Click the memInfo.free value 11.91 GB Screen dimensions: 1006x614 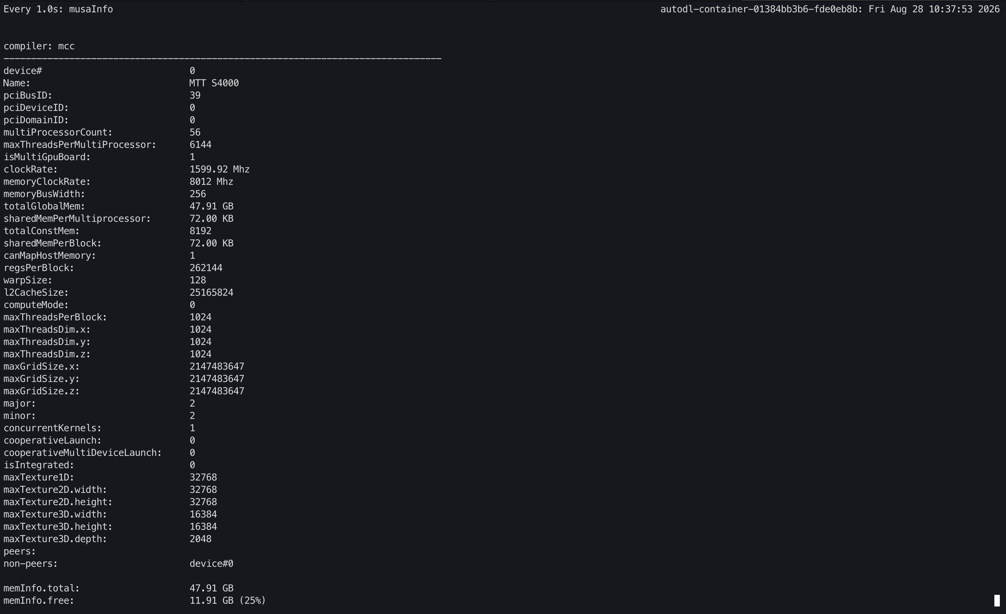click(211, 601)
